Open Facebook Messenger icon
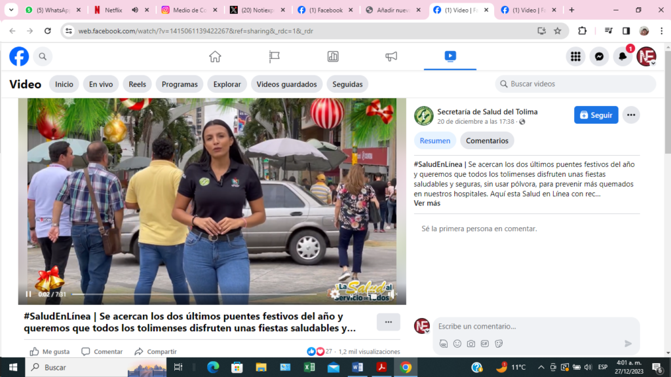Screen dimensions: 671x377 [x=599, y=57]
